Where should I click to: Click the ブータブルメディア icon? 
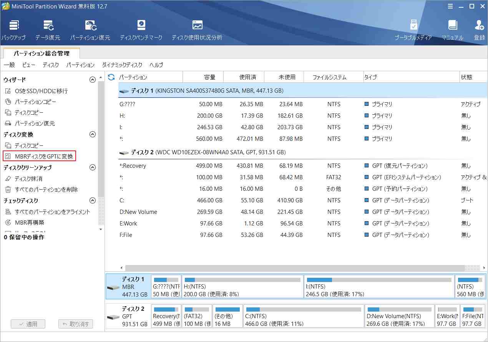pyautogui.click(x=414, y=29)
